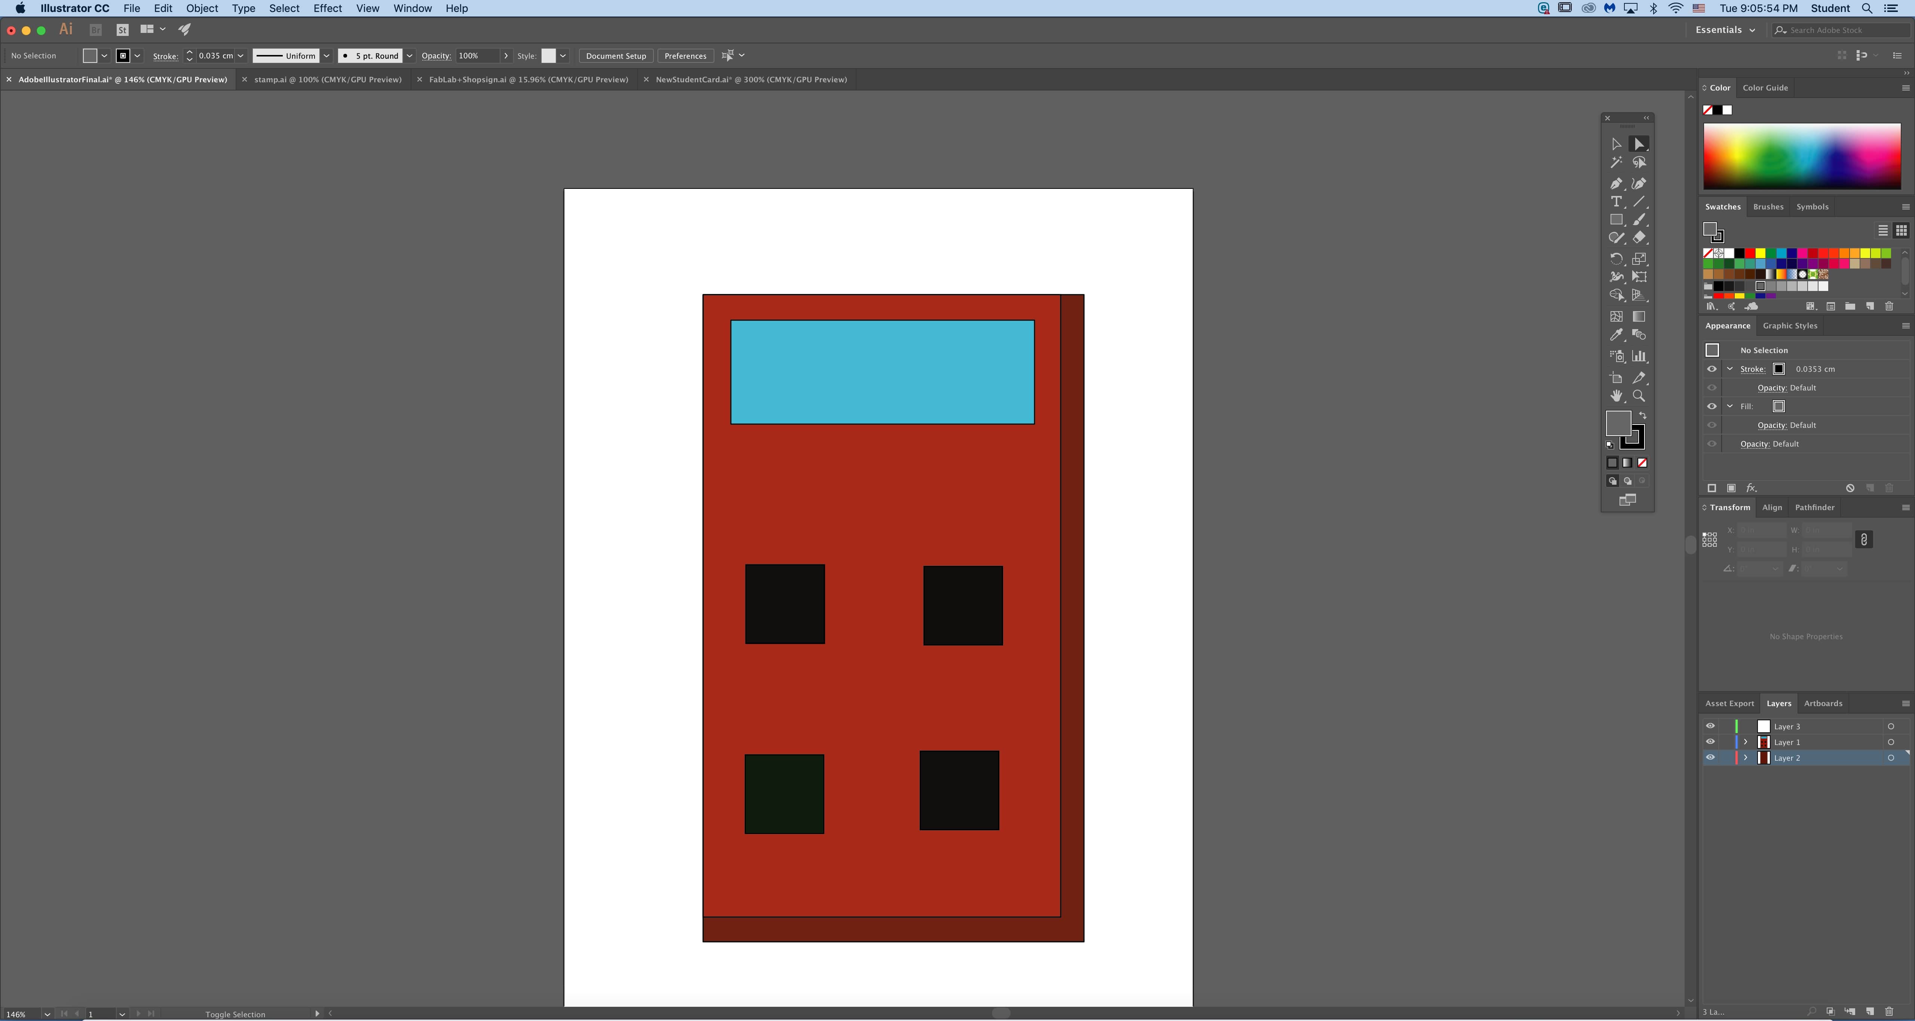
Task: Select the Scale tool
Action: pos(1639,258)
